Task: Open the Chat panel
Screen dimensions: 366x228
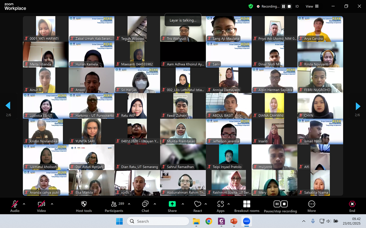Action: pyautogui.click(x=145, y=204)
